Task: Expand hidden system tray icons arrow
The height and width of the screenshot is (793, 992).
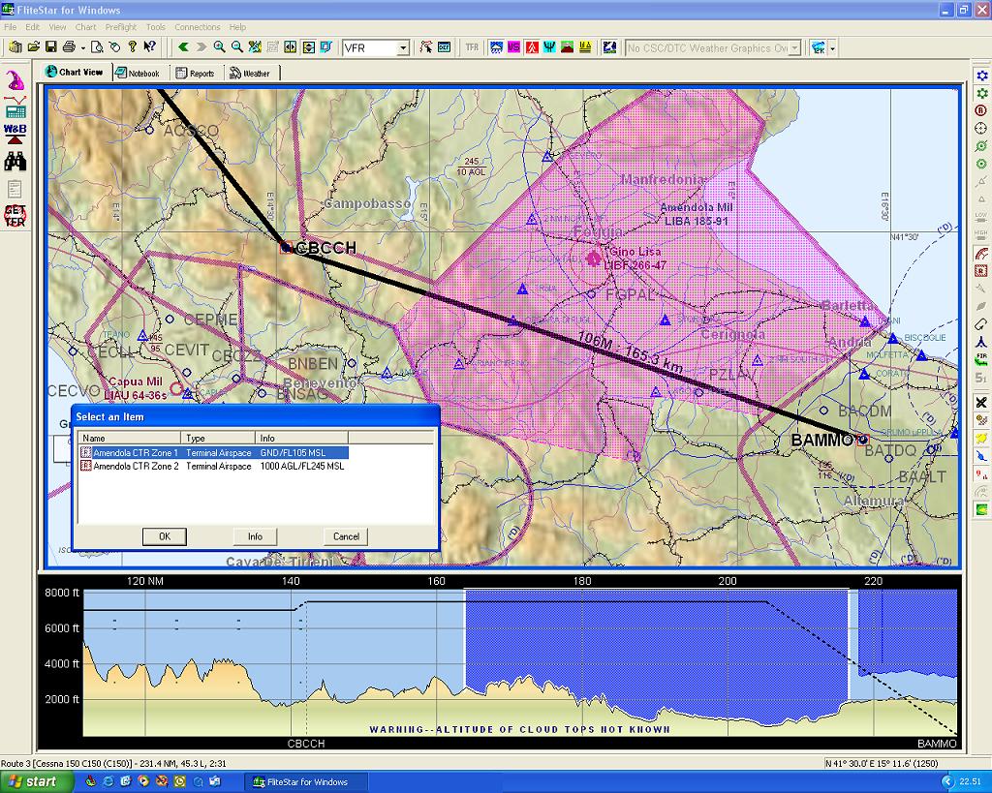Action: (947, 781)
